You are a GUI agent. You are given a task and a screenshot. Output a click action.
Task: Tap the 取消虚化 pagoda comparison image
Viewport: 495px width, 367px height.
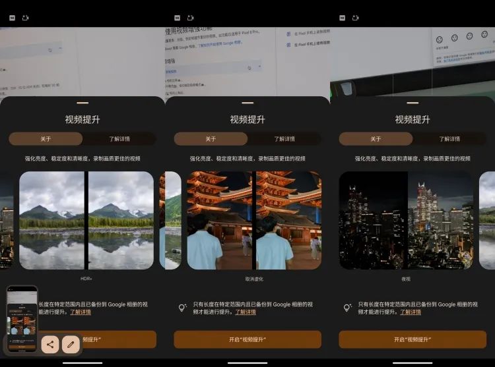pos(254,220)
